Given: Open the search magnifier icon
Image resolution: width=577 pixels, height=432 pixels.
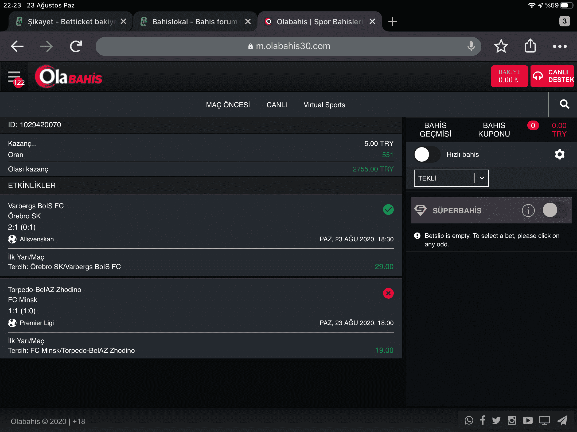Looking at the screenshot, I should tap(564, 104).
